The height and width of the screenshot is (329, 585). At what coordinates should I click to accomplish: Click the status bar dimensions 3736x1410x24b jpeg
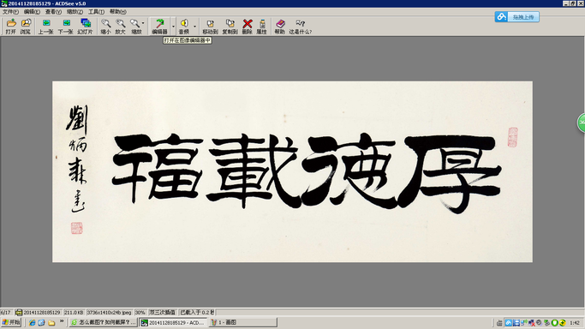(110, 312)
